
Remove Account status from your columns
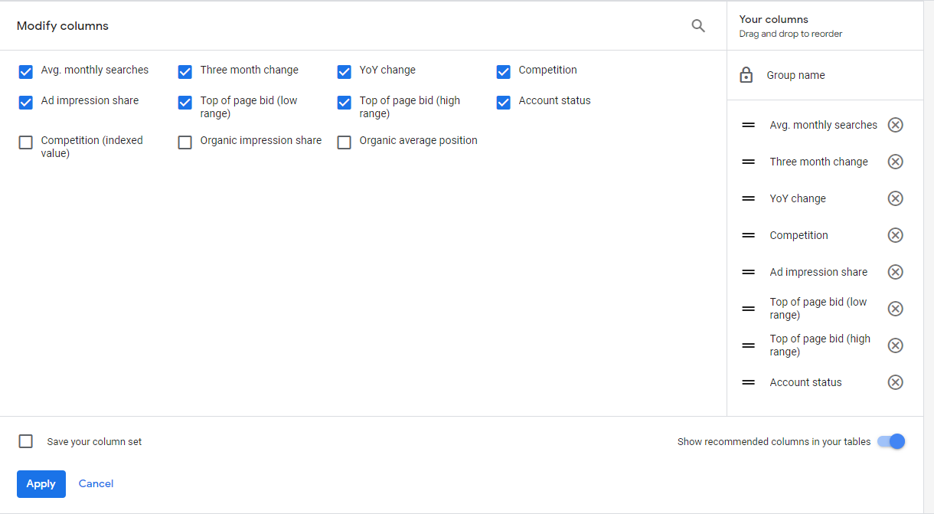coord(895,382)
